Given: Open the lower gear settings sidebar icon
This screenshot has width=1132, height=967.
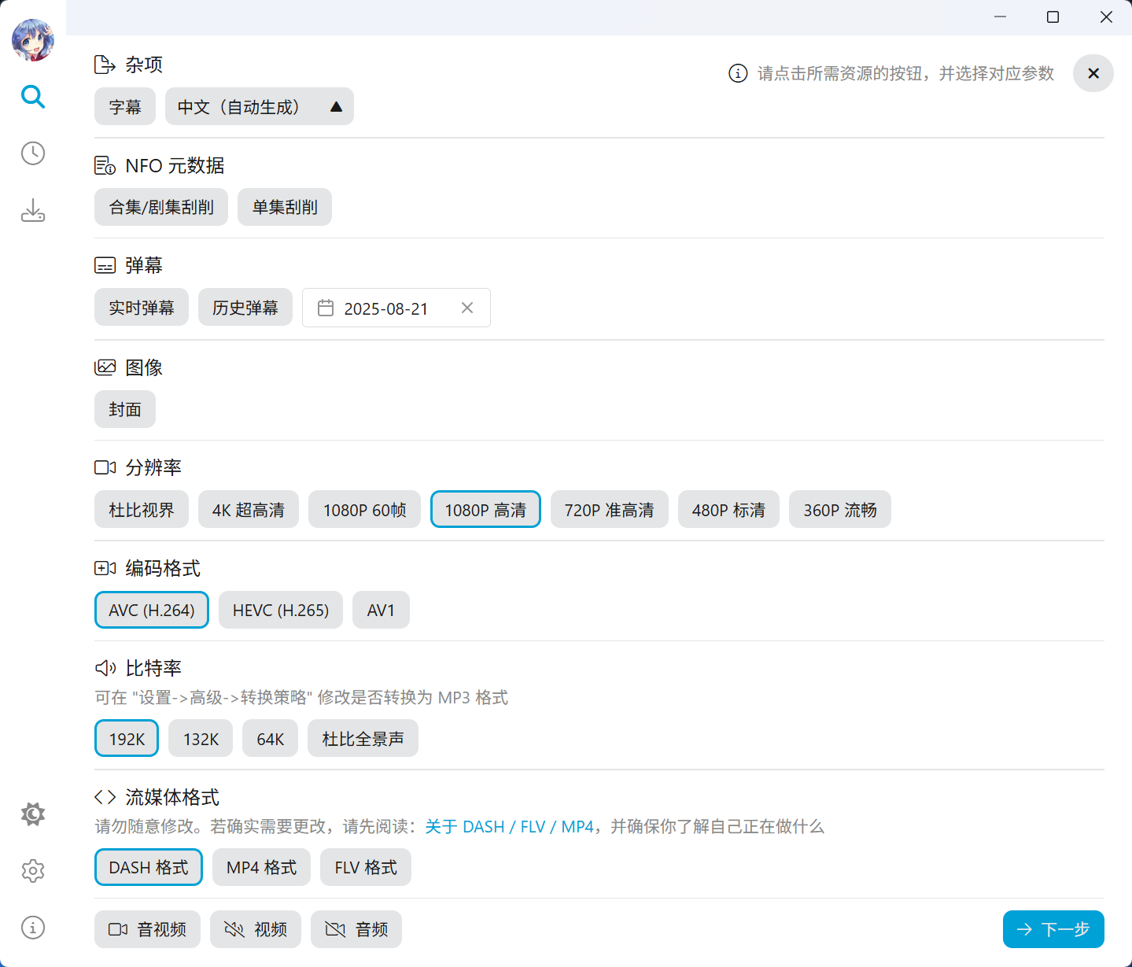Looking at the screenshot, I should pos(32,870).
